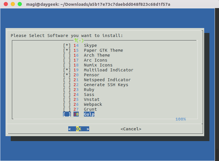The width and height of the screenshot is (219, 161).
Task: Click the Cancel button
Action: point(131,129)
